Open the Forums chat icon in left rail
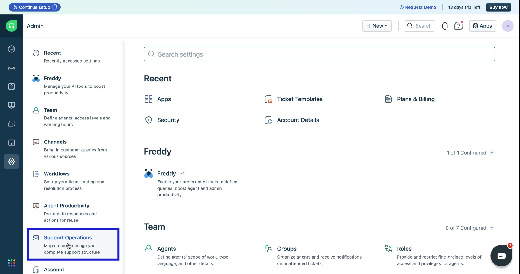The height and width of the screenshot is (274, 520). [11, 124]
